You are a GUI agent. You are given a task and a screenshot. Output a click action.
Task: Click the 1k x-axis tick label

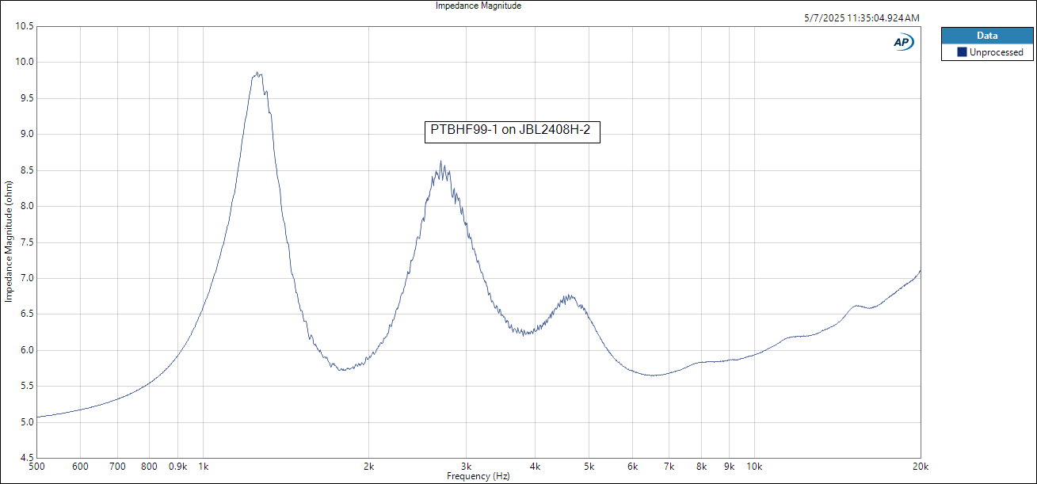click(x=203, y=467)
